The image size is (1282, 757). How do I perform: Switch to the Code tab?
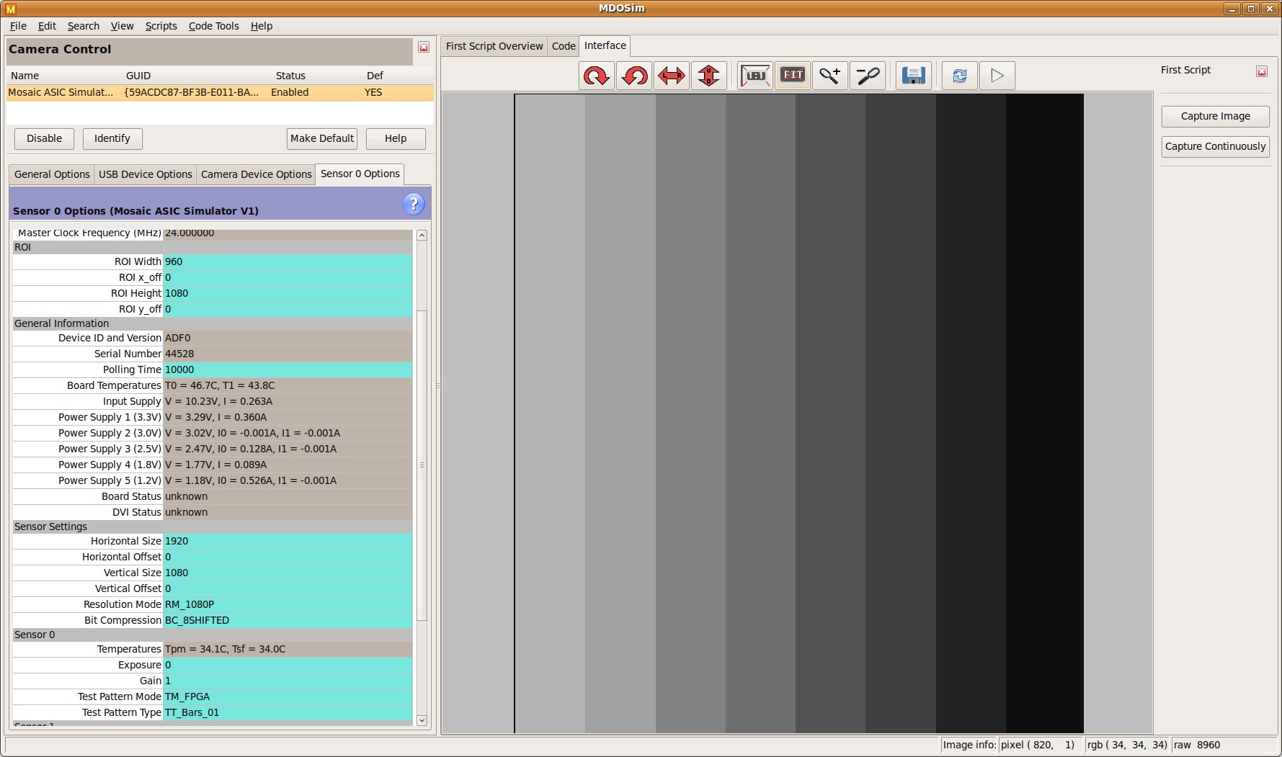click(x=564, y=46)
